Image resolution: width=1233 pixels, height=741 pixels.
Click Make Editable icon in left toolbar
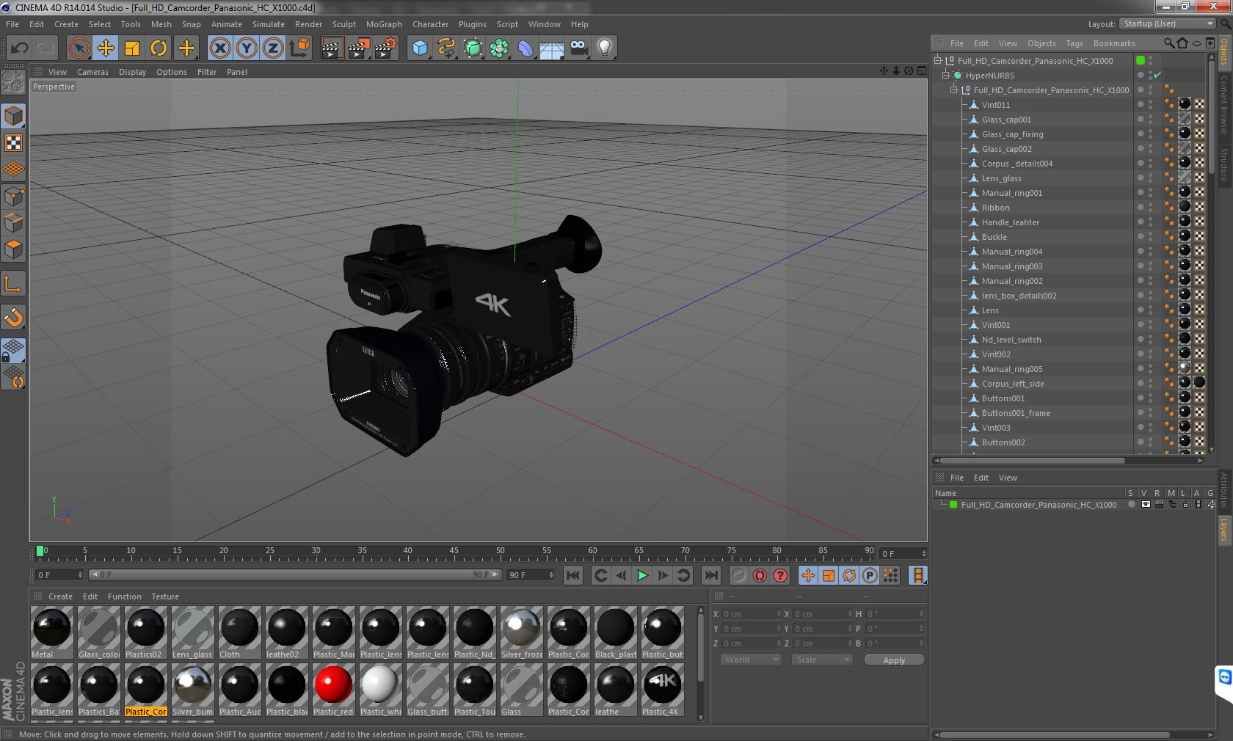[13, 81]
